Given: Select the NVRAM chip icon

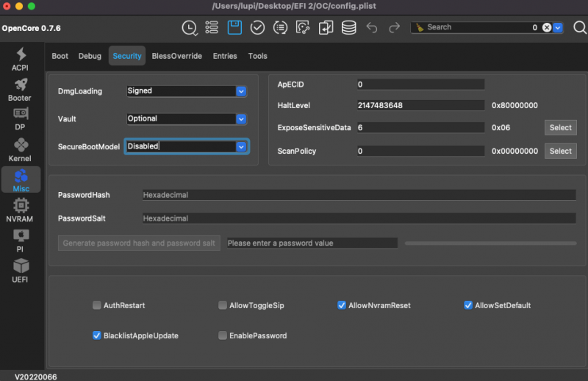Looking at the screenshot, I should (21, 210).
